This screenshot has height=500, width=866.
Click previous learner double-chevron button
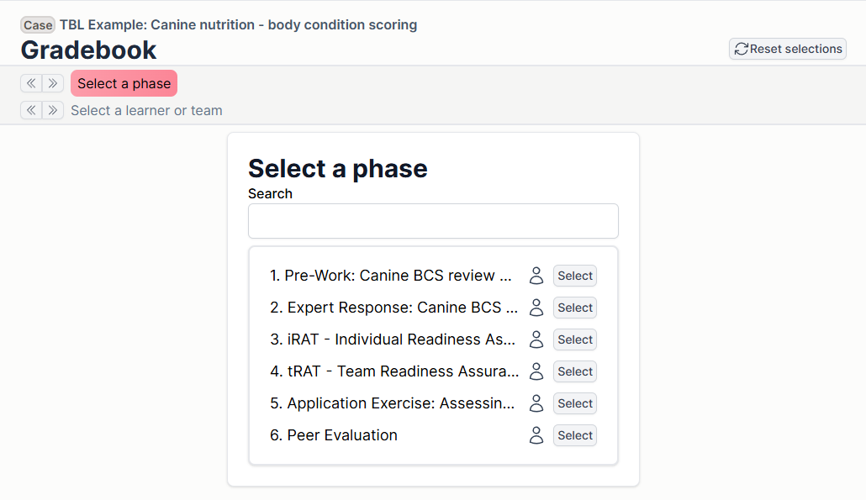(x=31, y=110)
